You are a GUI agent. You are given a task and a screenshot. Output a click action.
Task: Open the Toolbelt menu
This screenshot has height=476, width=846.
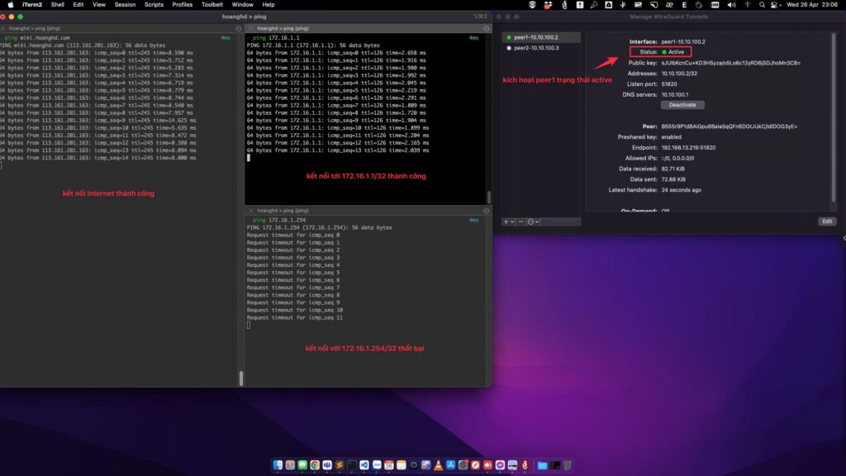click(x=212, y=4)
